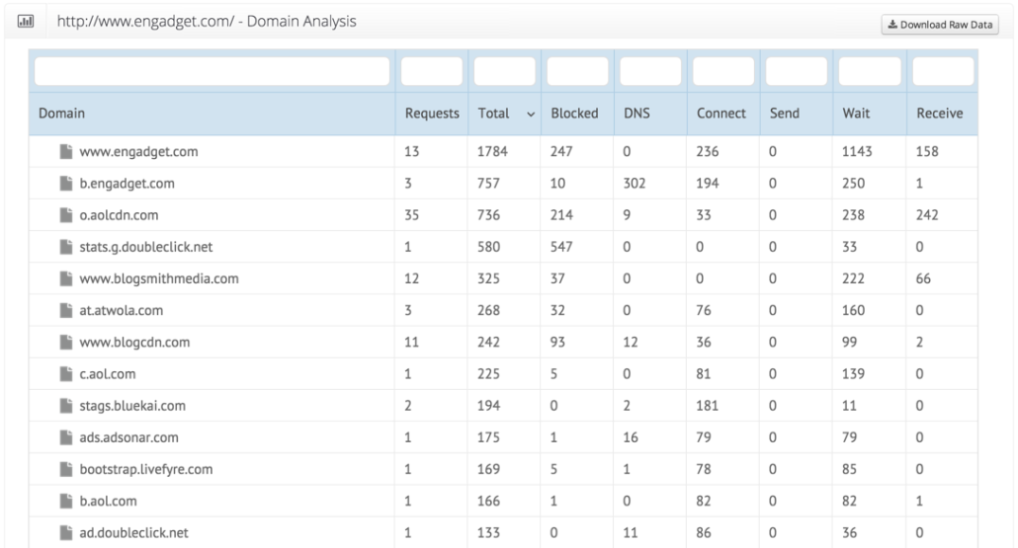Select the www.blogsmithmedia.com domain name
1018x548 pixels.
click(x=159, y=278)
